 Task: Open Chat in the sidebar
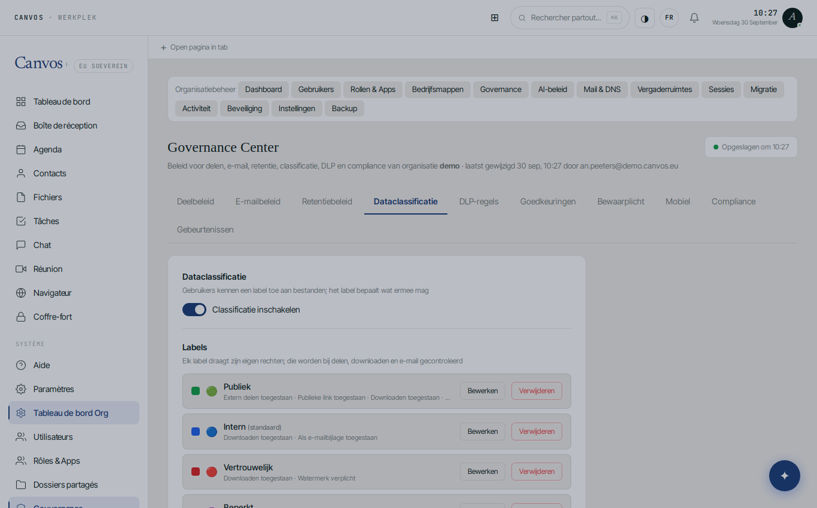[x=74, y=245]
